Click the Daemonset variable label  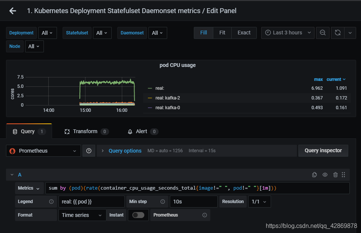pos(132,33)
